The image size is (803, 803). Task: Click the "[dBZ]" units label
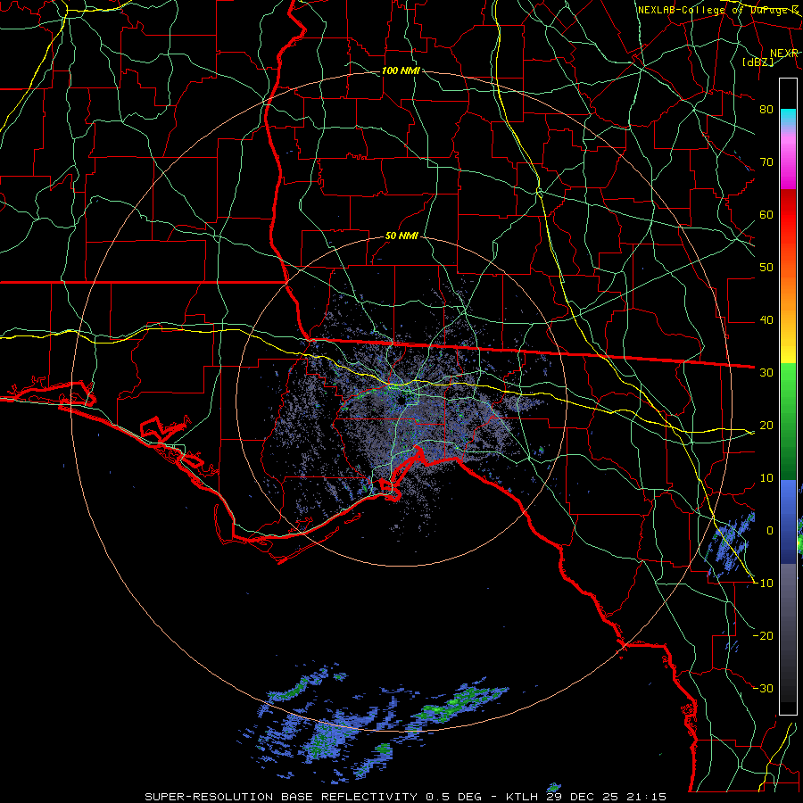pyautogui.click(x=757, y=62)
